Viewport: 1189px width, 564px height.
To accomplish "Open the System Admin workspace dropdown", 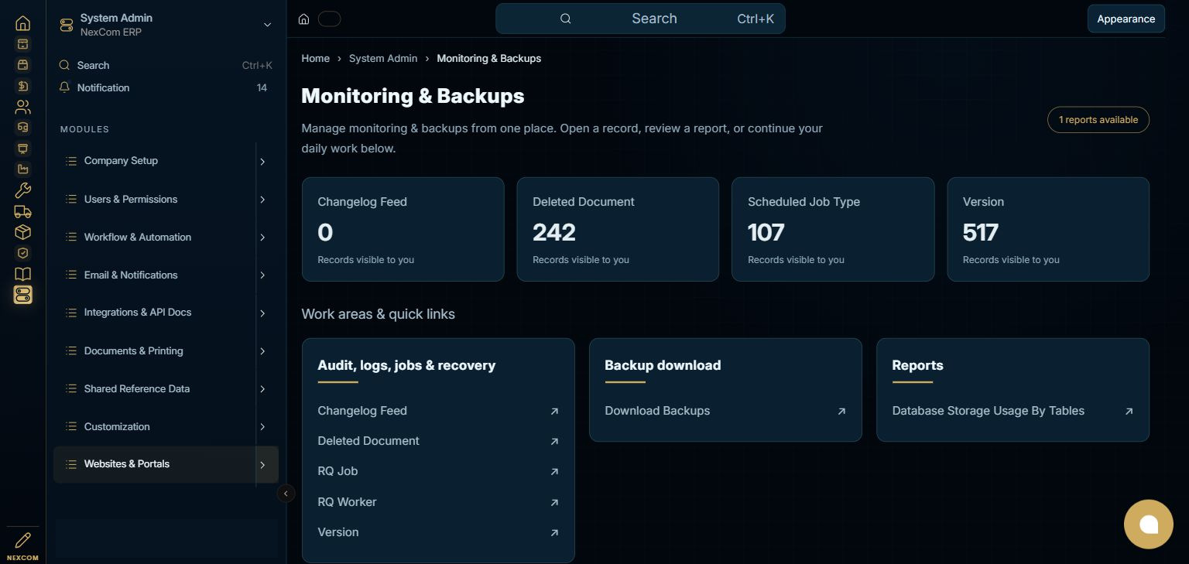I will tap(267, 25).
